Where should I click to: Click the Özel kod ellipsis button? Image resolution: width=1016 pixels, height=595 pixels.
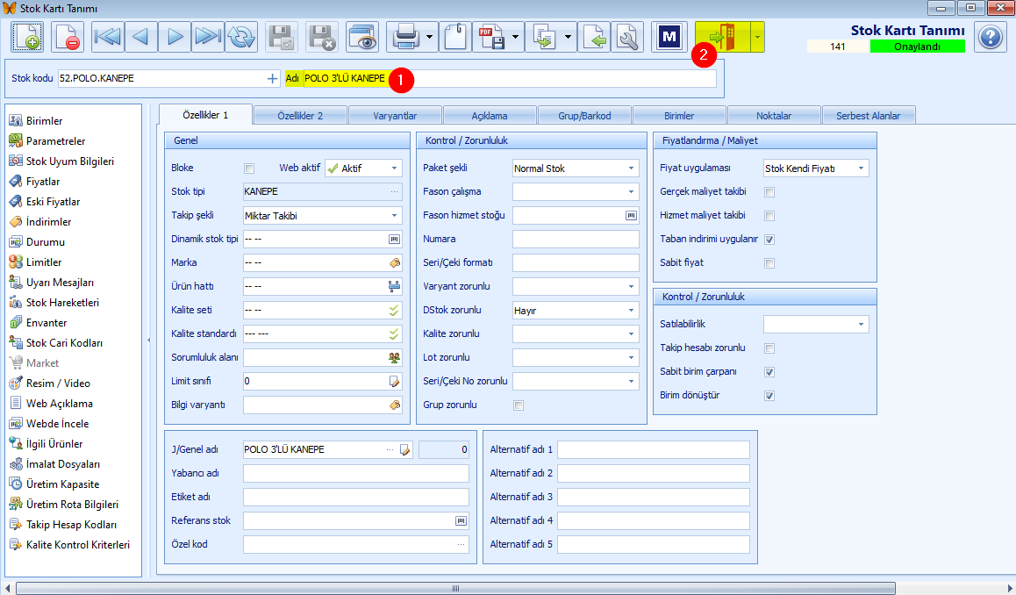tap(461, 544)
